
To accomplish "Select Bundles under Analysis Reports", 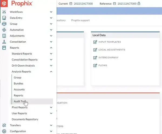I will [x=18, y=84].
